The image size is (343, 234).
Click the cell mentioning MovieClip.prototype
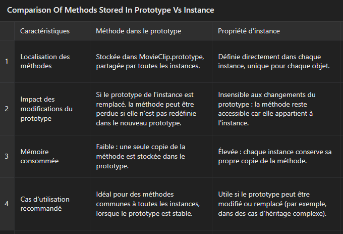(151, 61)
